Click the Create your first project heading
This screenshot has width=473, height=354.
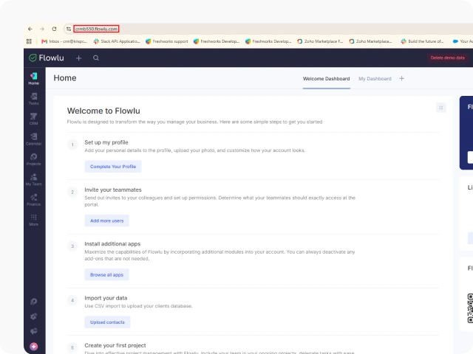[115, 345]
